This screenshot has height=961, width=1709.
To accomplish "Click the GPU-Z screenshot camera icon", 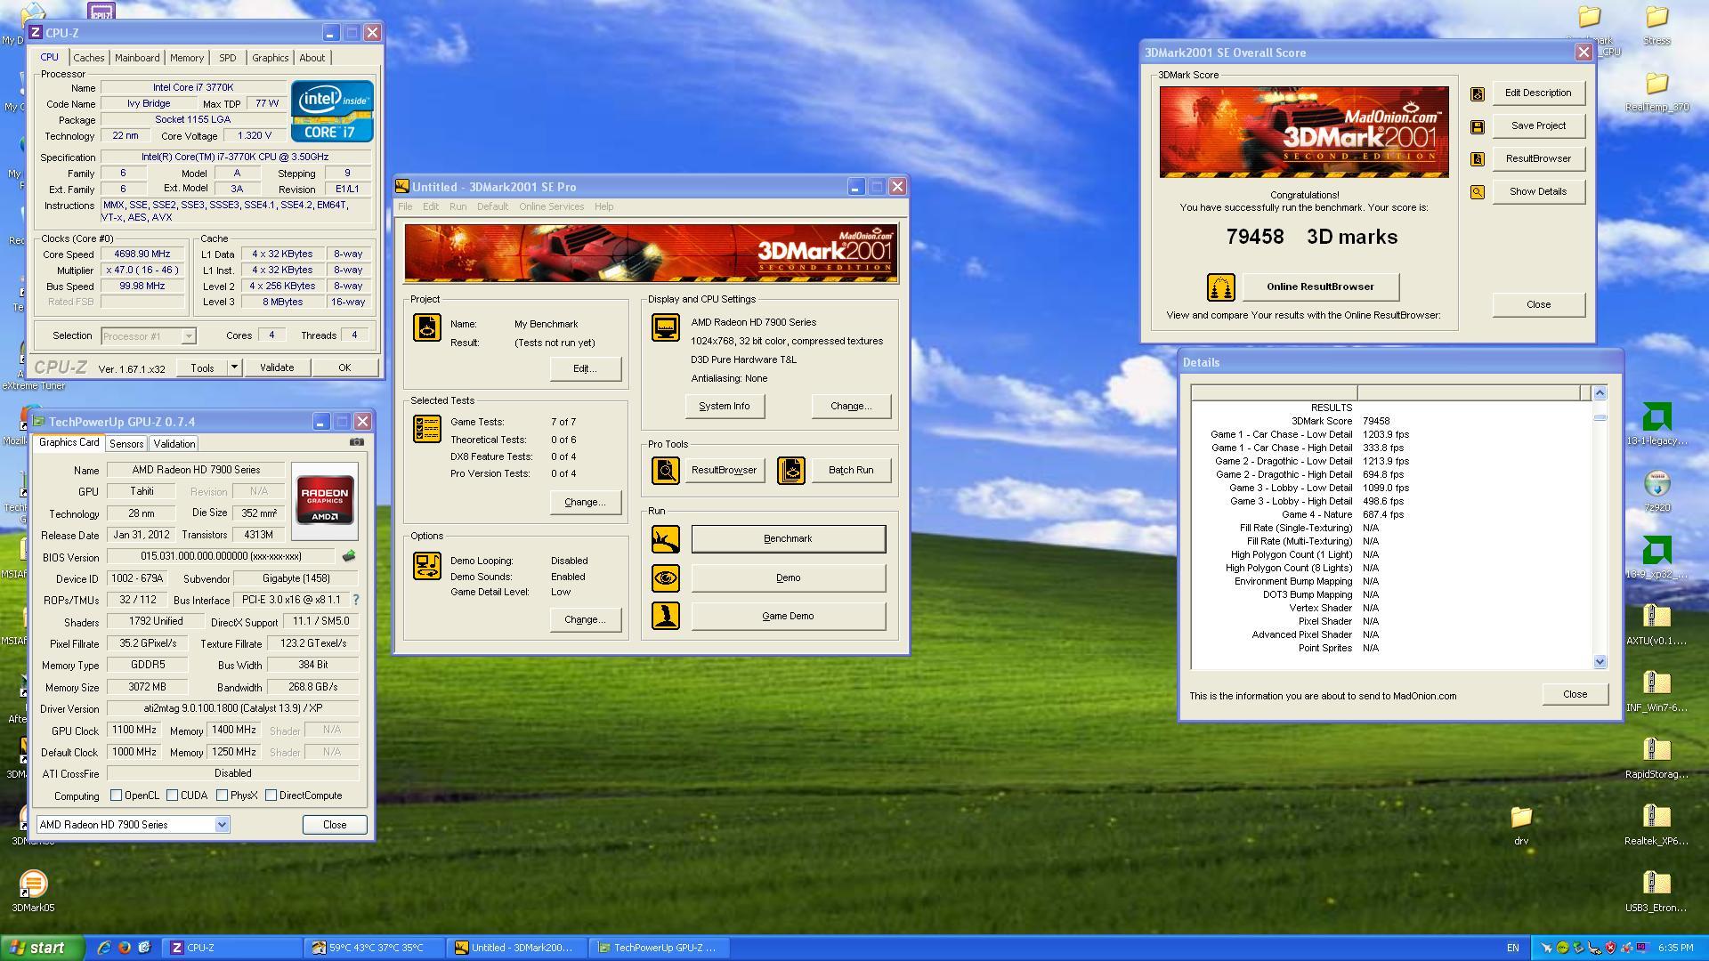I will 357,442.
